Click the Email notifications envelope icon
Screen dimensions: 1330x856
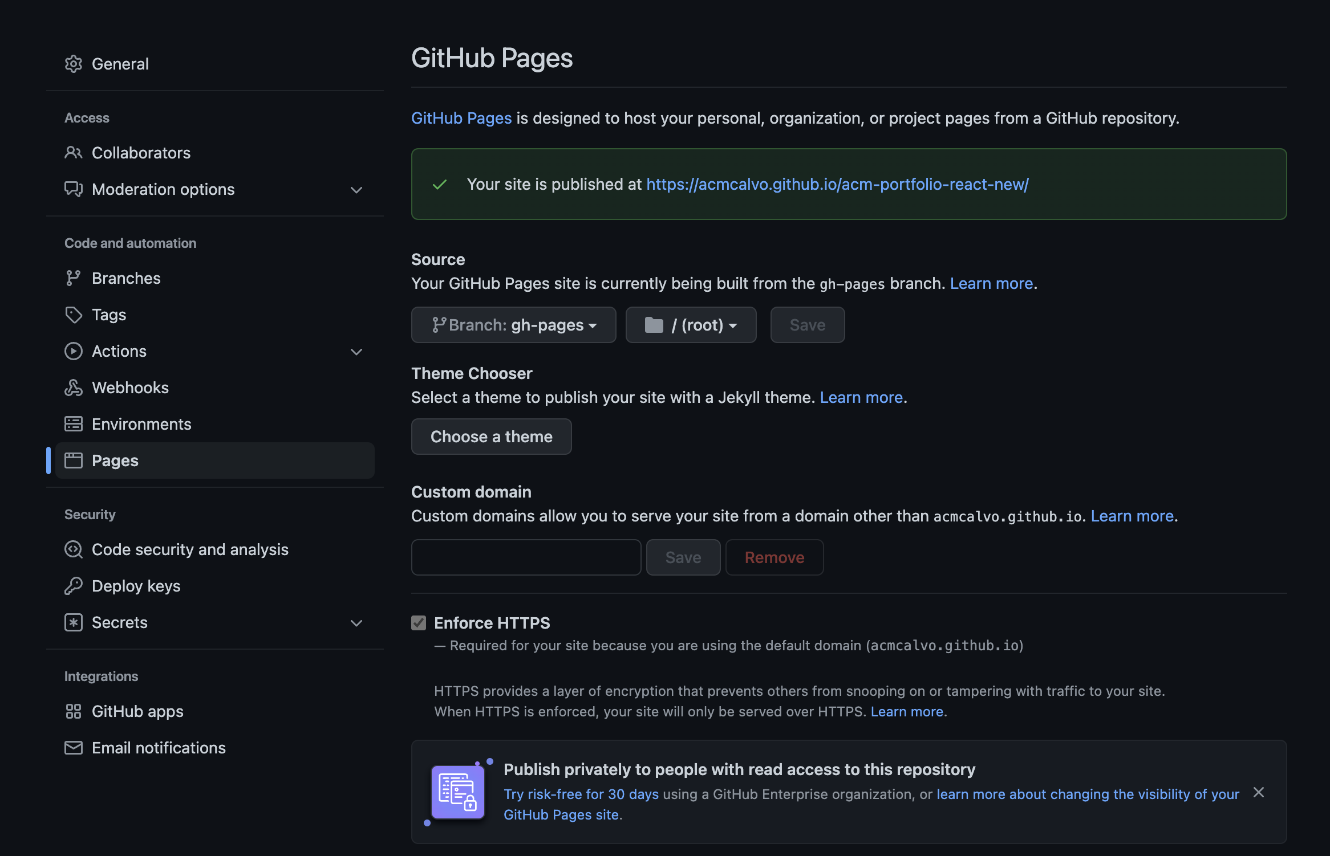pyautogui.click(x=74, y=748)
